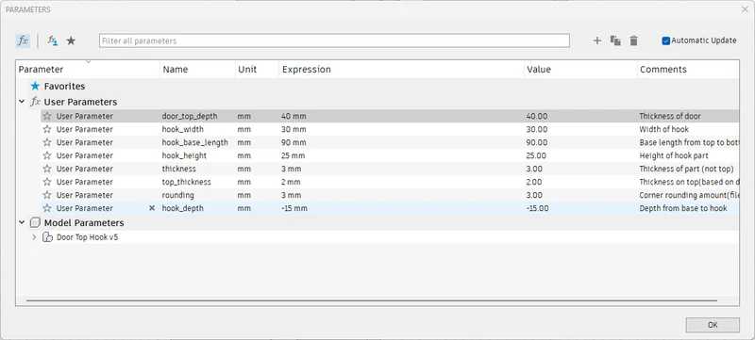The height and width of the screenshot is (340, 755).
Task: Favorite the door_top_depth parameter star
Action: (46, 116)
